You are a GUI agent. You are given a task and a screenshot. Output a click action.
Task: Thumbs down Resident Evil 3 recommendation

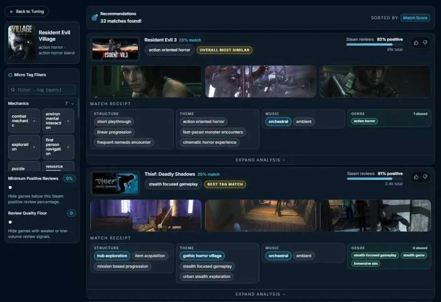[x=425, y=43]
